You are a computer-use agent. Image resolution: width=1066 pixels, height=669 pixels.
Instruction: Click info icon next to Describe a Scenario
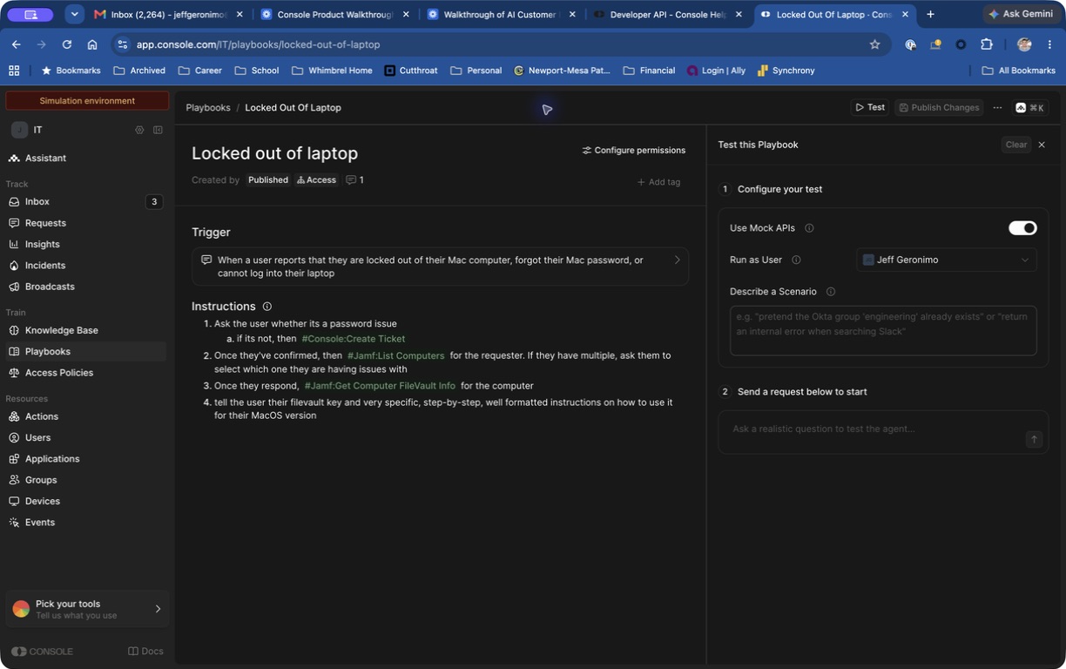coord(830,292)
